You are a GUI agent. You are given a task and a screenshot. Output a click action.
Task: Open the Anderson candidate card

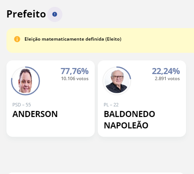click(x=51, y=98)
